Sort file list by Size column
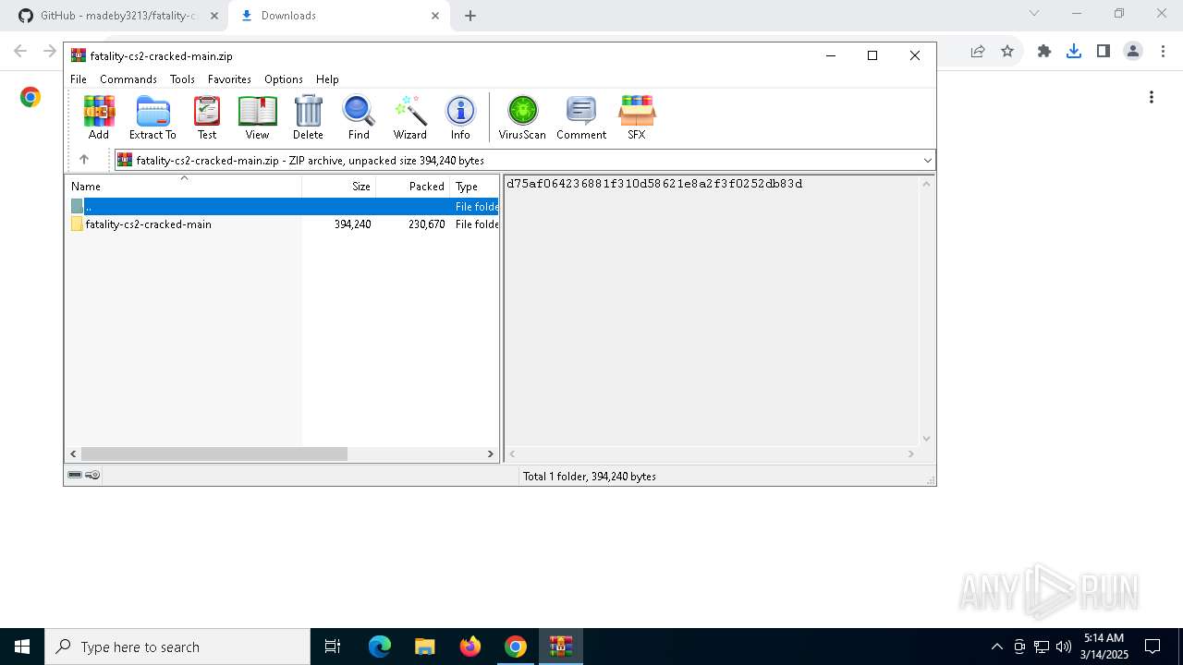This screenshot has width=1183, height=665. 339,186
